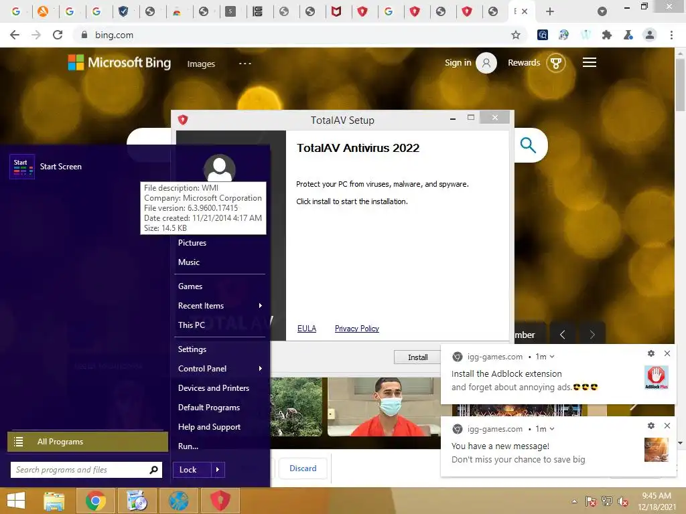Image resolution: width=686 pixels, height=514 pixels.
Task: Click Start Screen shortcut
Action: (x=46, y=167)
